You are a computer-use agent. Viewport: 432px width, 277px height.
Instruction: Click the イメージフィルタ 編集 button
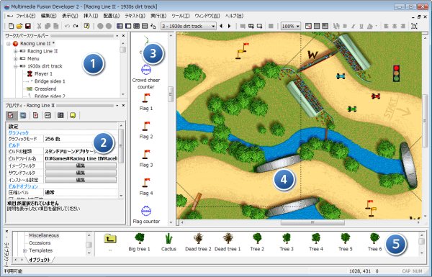(81, 165)
